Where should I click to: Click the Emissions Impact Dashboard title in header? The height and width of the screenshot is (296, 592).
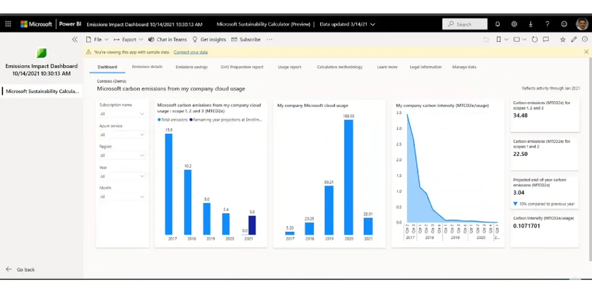145,24
